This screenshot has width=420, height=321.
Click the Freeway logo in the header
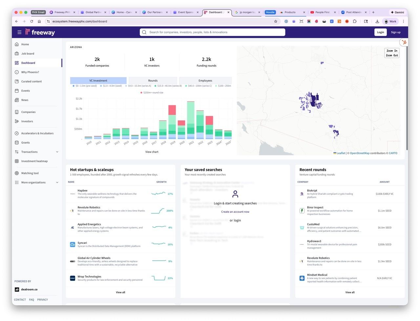[40, 32]
